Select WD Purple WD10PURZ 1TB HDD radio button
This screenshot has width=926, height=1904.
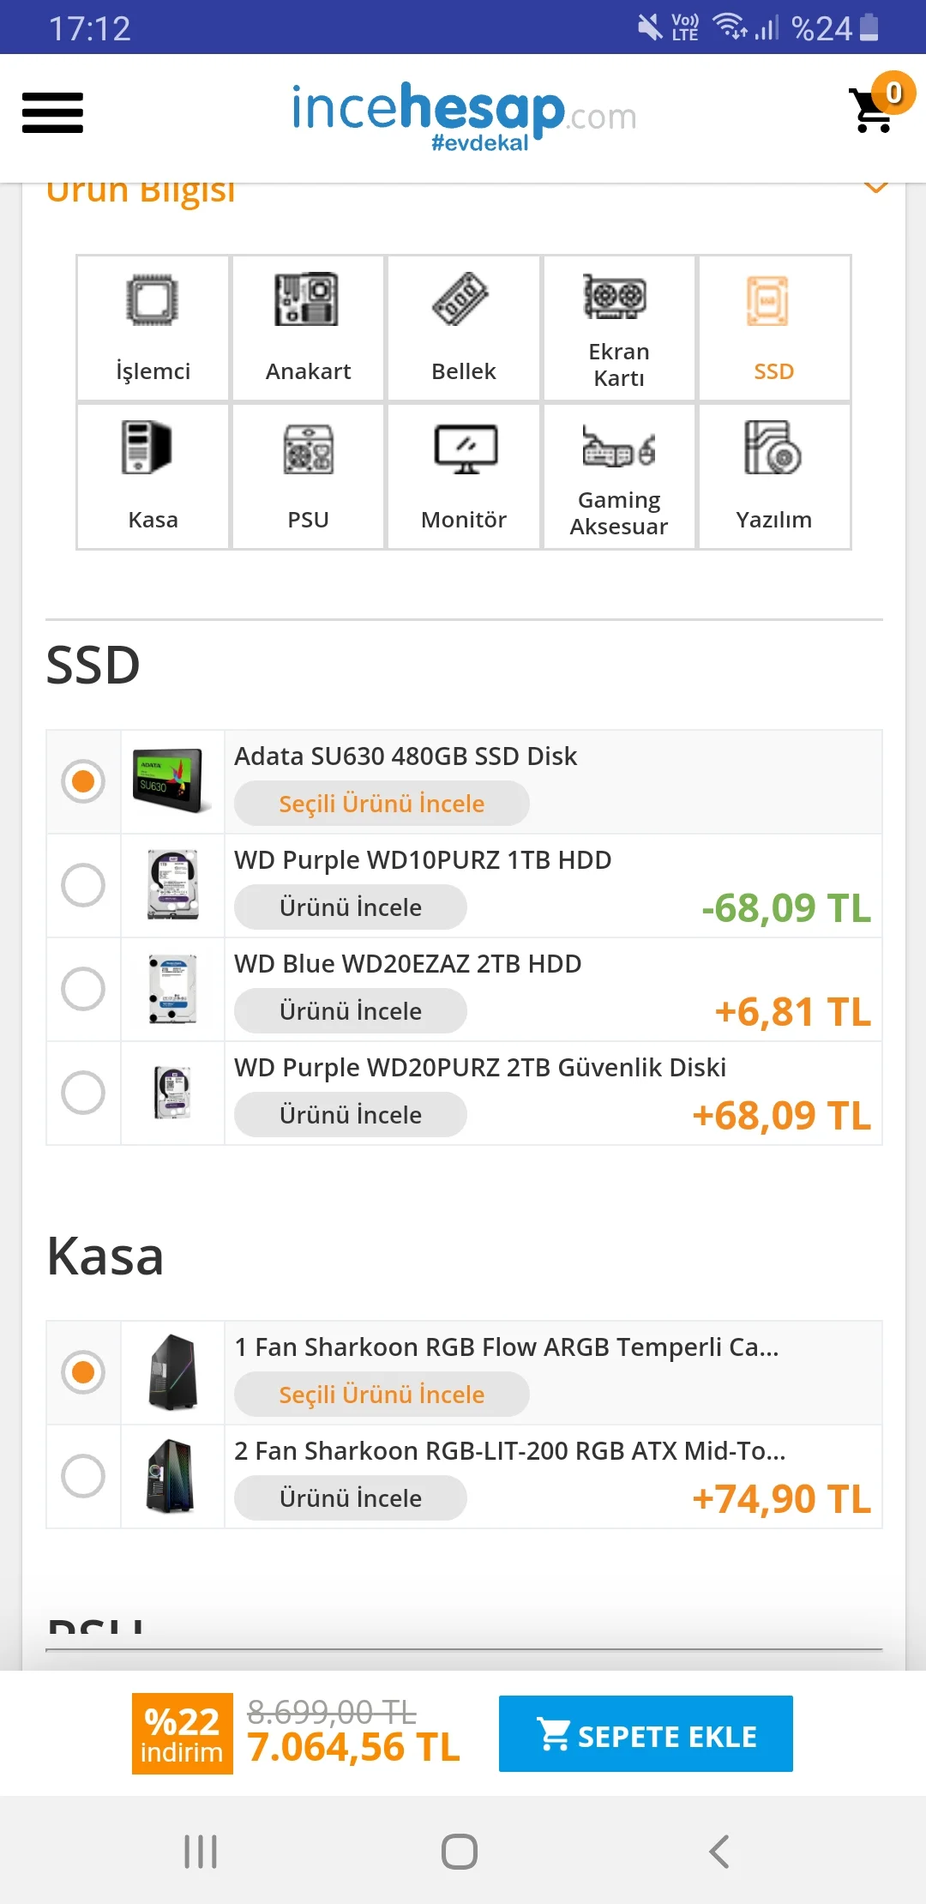click(83, 885)
